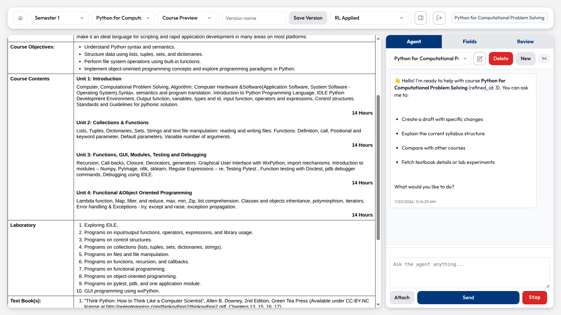Click the document vertical scrollbar thumb

coord(378,167)
